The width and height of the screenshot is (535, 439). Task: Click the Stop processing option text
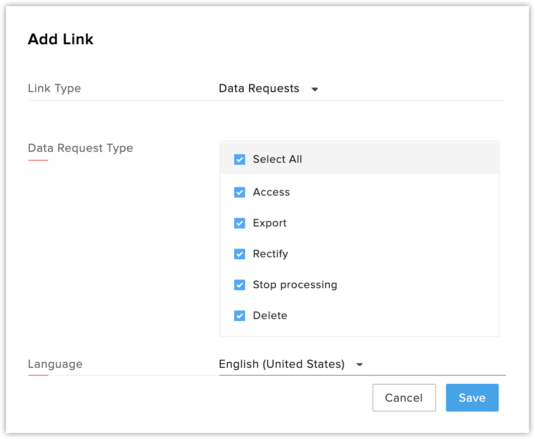295,285
